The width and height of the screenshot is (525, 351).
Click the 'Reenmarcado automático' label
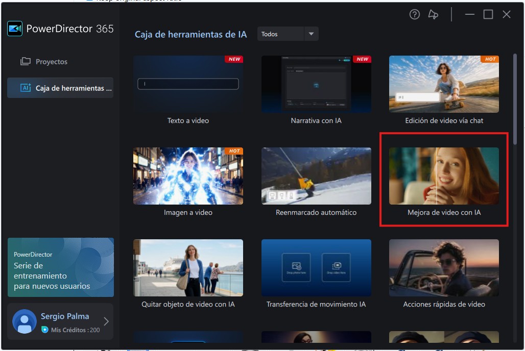coord(316,212)
